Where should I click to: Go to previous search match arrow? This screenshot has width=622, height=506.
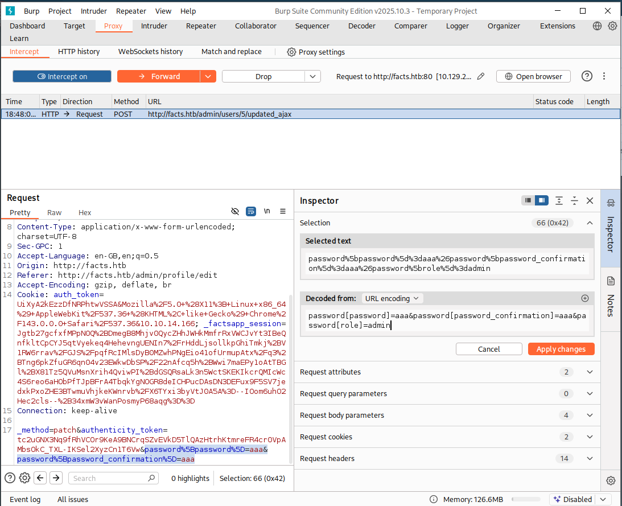coord(40,478)
